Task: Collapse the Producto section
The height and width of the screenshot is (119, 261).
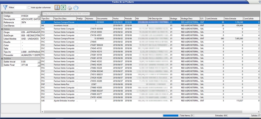Action: [2, 13]
